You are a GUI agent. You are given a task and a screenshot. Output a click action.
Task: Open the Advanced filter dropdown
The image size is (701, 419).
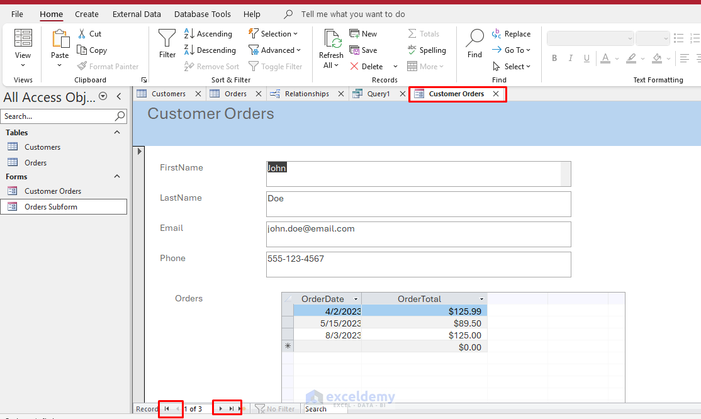tap(274, 50)
